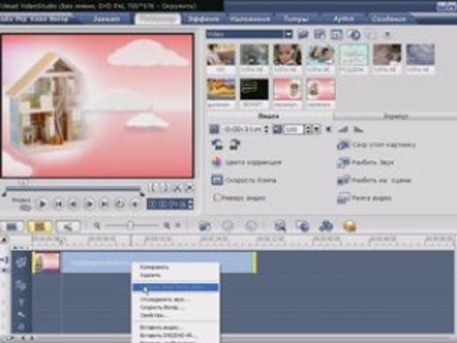Open the clip volume slider dropdown

317,129
